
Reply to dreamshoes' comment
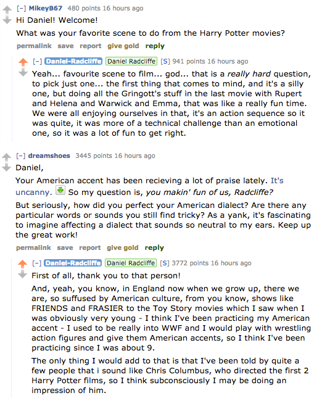pyautogui.click(x=154, y=247)
